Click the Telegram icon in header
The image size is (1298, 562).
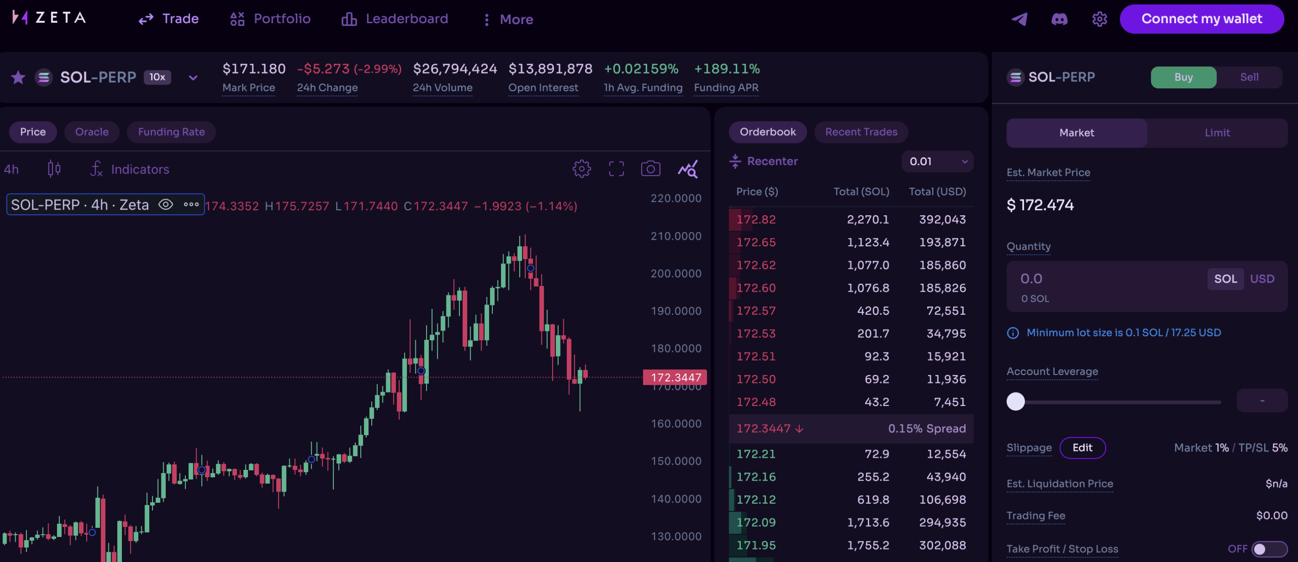[1019, 19]
